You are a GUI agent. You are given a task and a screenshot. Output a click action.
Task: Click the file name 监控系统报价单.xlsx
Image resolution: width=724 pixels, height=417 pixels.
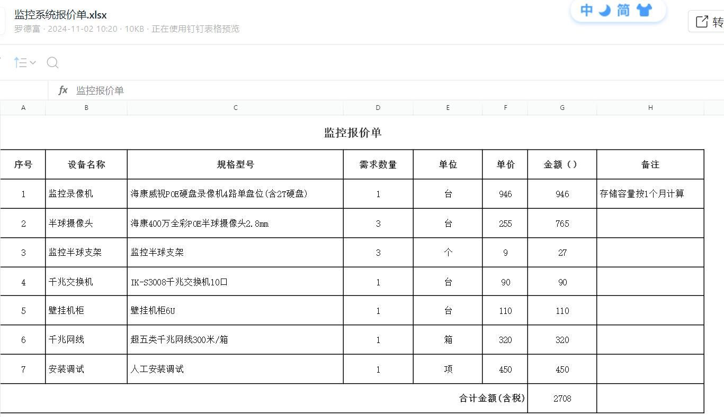[60, 15]
